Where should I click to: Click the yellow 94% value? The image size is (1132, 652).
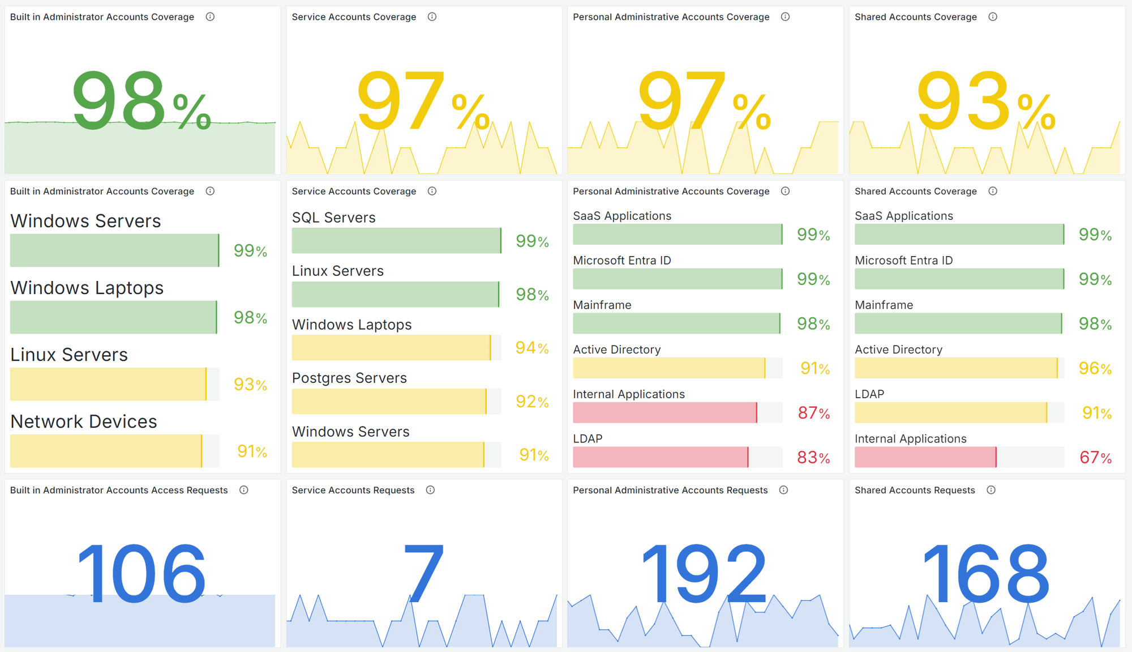[532, 348]
